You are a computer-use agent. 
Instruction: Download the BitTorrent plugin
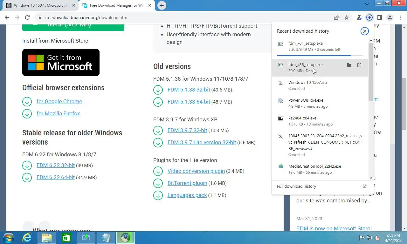(187, 183)
